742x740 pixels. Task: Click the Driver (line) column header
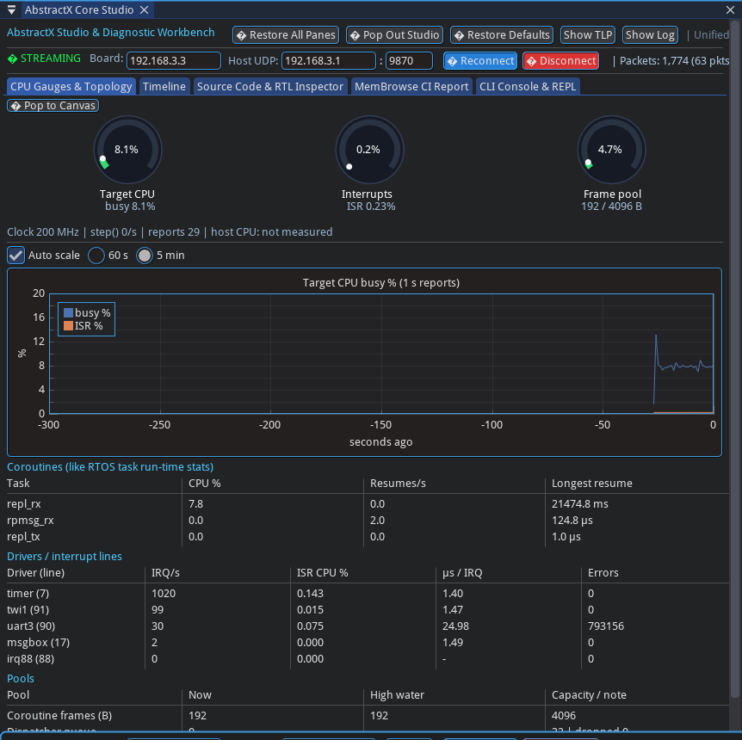coord(35,573)
